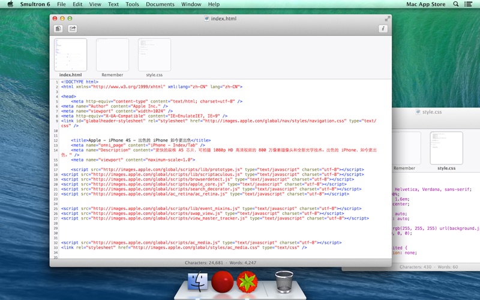Image resolution: width=480 pixels, height=300 pixels.
Task: Select Remember thumbnail in the background style.css window
Action: coord(406,148)
